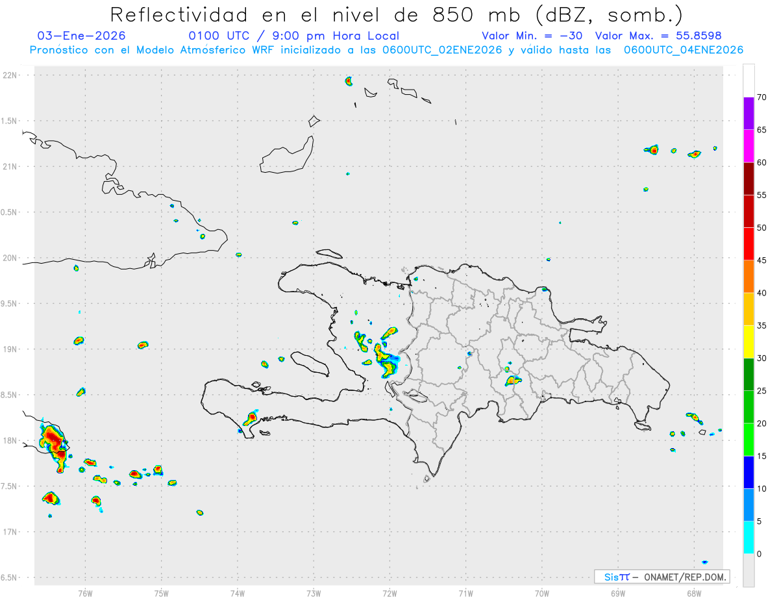Click the '35' value on the color bar
The height and width of the screenshot is (602, 779).
tap(761, 325)
